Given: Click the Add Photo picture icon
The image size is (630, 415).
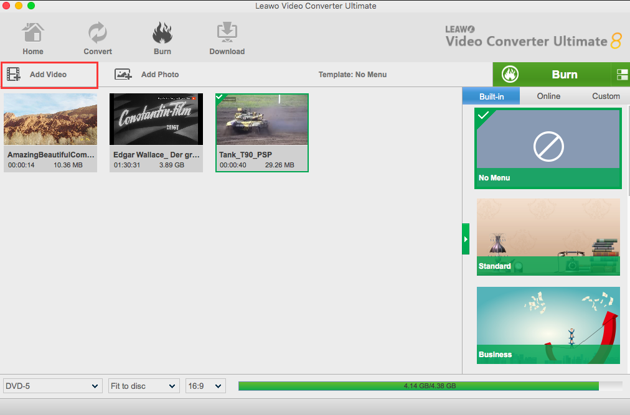Looking at the screenshot, I should [x=123, y=74].
